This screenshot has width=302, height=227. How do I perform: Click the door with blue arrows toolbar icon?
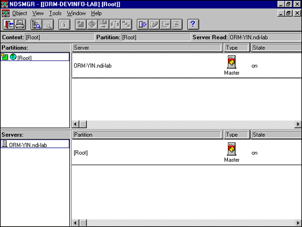coord(143,24)
